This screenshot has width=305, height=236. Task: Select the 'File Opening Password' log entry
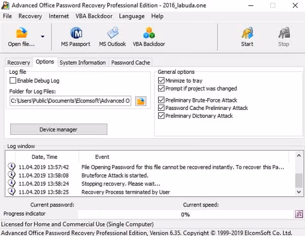(150, 167)
